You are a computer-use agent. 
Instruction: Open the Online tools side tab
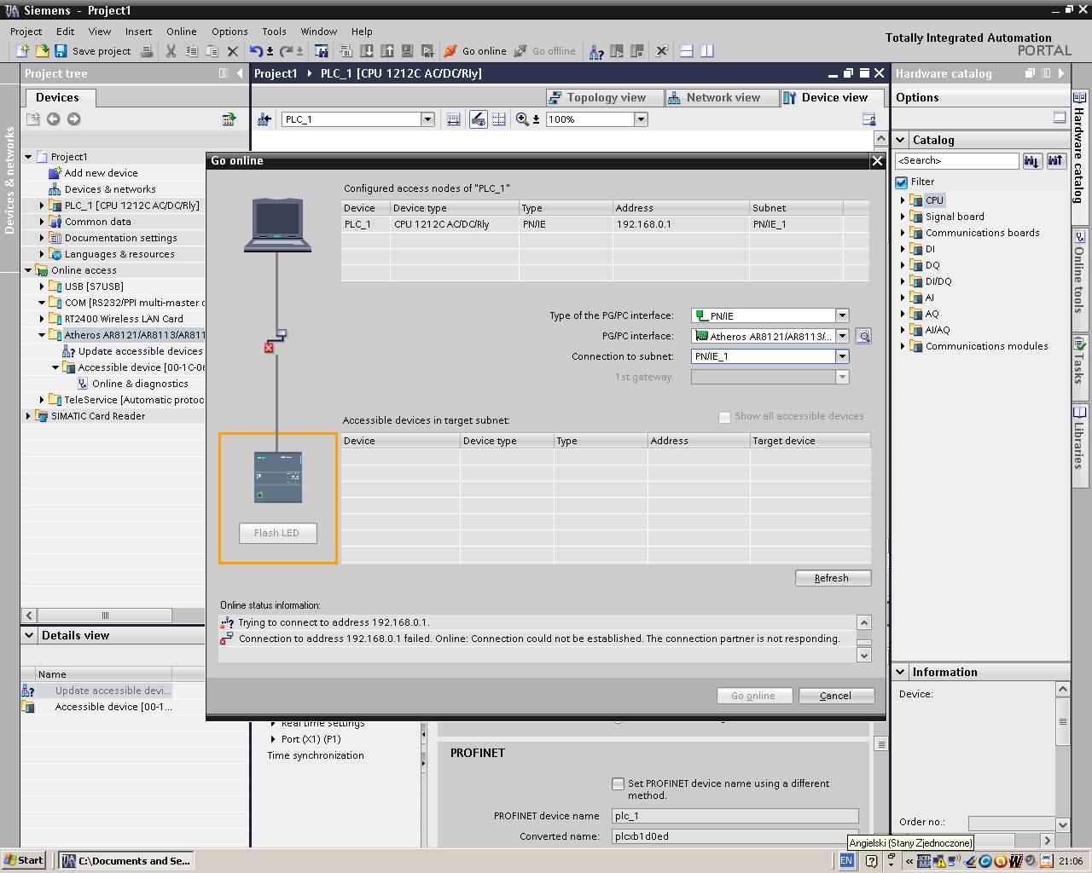coord(1079,273)
